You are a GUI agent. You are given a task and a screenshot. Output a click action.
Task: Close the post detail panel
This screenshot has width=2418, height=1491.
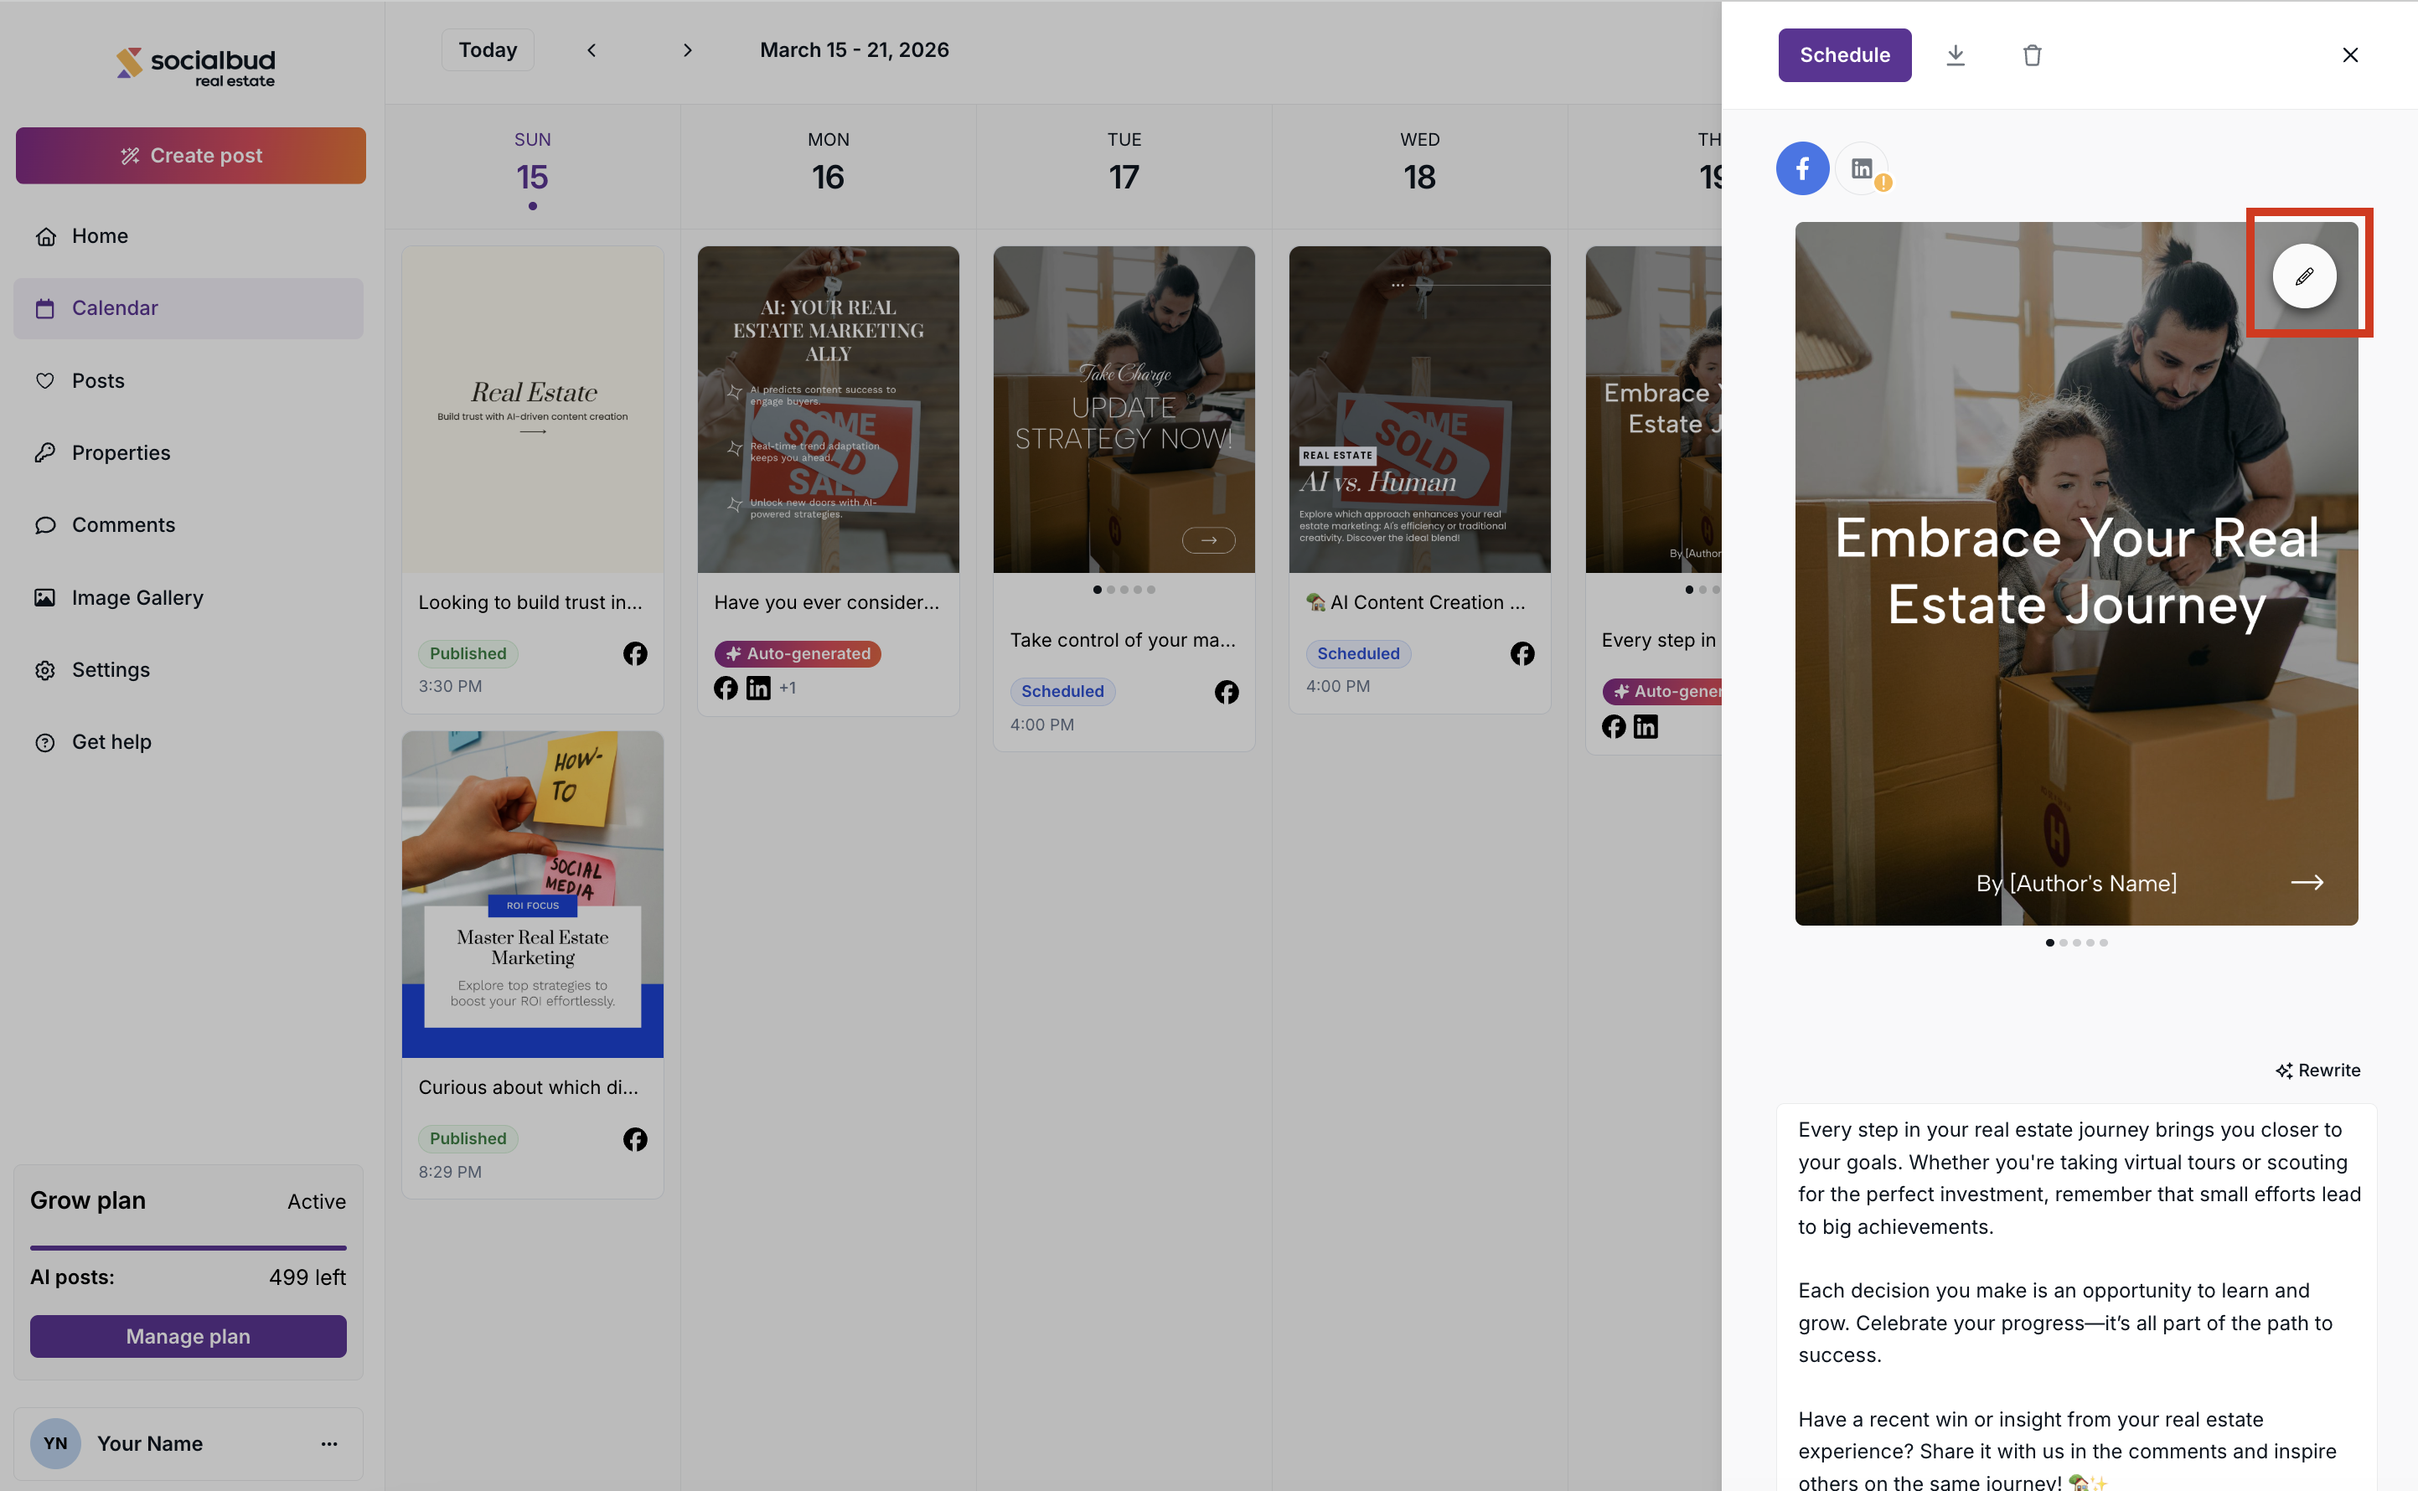[2350, 55]
